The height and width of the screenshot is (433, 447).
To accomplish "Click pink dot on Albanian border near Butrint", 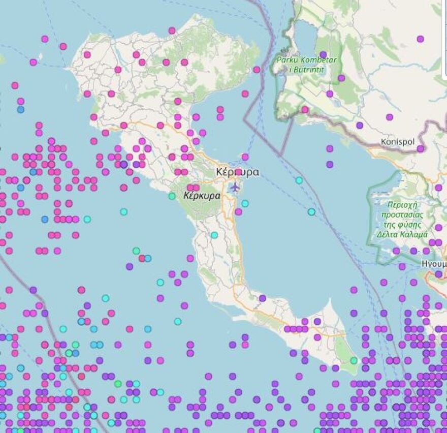I will pyautogui.click(x=305, y=110).
